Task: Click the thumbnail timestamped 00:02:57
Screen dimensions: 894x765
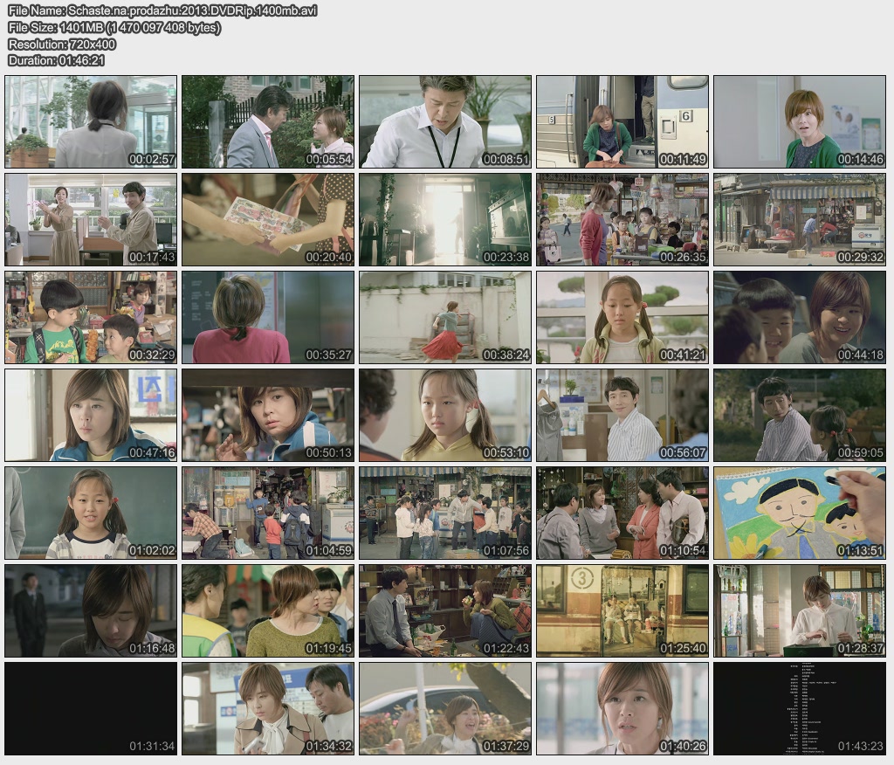Action: click(91, 121)
